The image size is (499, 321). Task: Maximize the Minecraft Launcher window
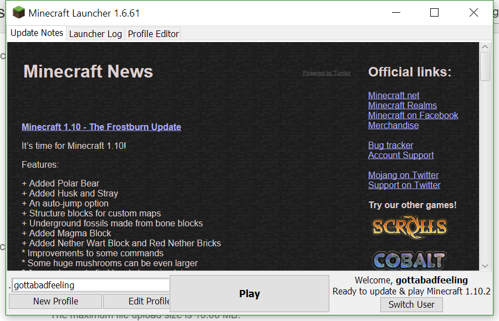tap(434, 13)
